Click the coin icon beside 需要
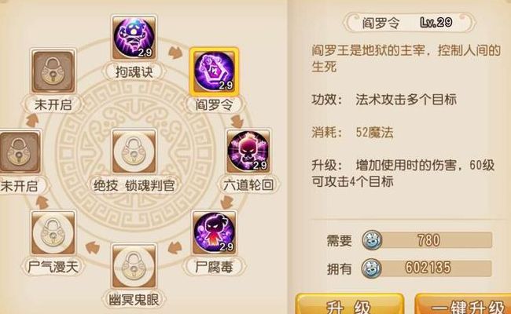 click(372, 240)
